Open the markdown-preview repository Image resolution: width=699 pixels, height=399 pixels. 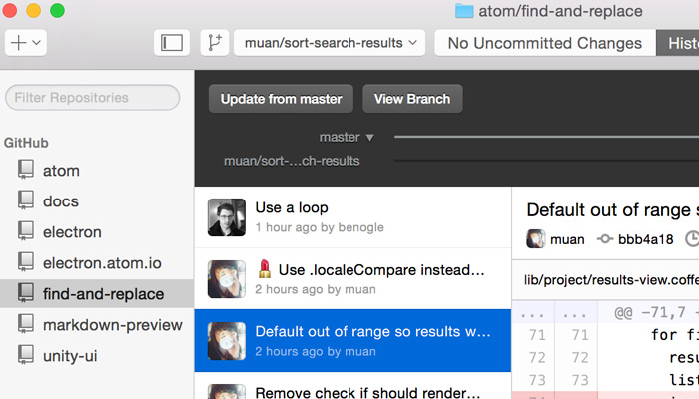[x=113, y=325]
